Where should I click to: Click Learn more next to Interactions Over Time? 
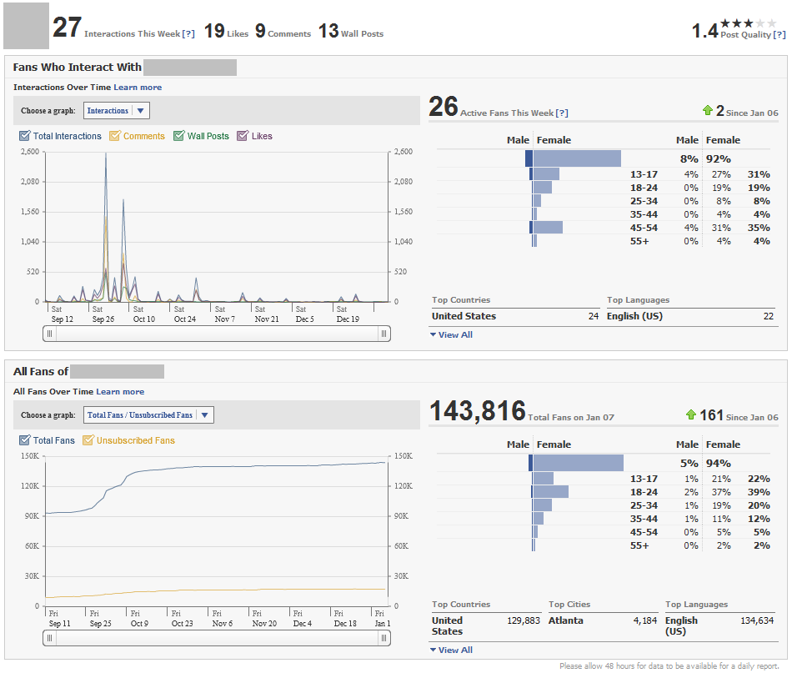[138, 88]
